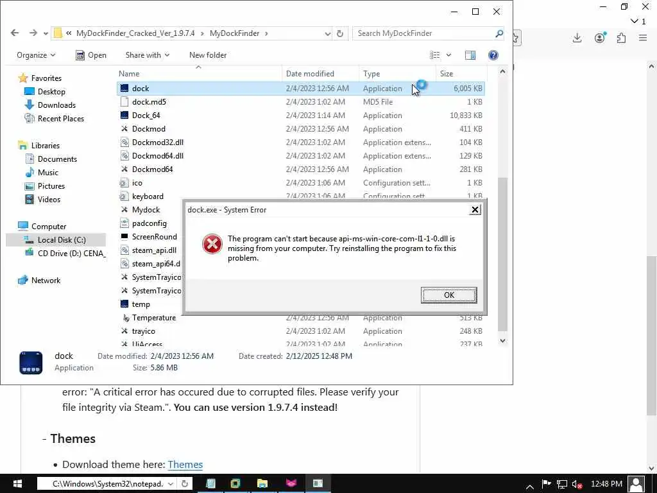Select Dockmod64.dll file
Viewport: 657px width, 493px height.
click(x=158, y=156)
